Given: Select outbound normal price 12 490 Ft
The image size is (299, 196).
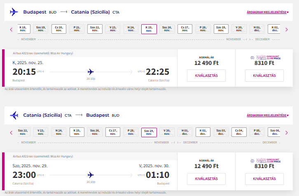Looking at the screenshot, I should click(206, 76).
